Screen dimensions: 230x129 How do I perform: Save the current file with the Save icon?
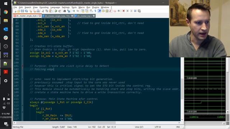22,11
